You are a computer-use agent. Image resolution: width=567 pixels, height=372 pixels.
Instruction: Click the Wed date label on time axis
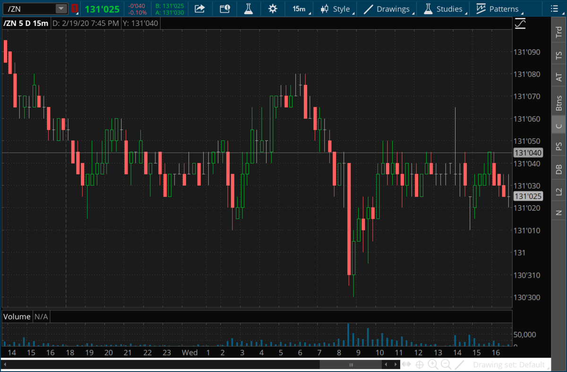(190, 352)
